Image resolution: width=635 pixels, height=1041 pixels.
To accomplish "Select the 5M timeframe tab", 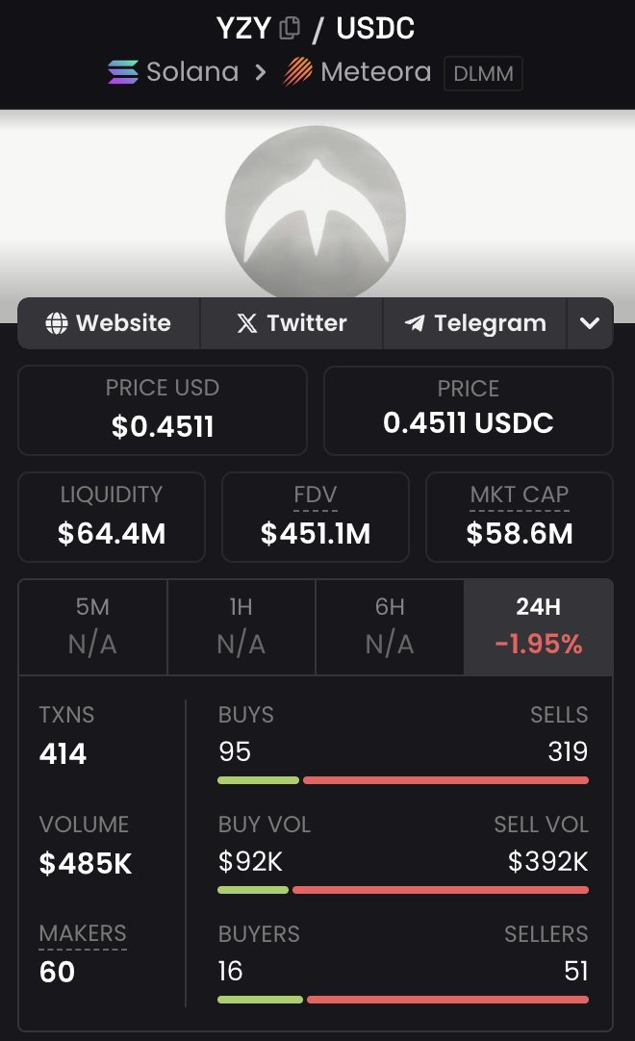I will click(x=93, y=626).
